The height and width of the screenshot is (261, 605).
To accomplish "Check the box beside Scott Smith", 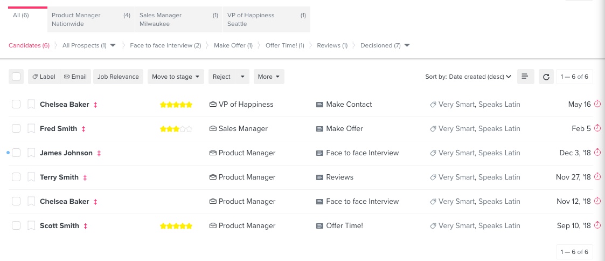I will tap(16, 226).
